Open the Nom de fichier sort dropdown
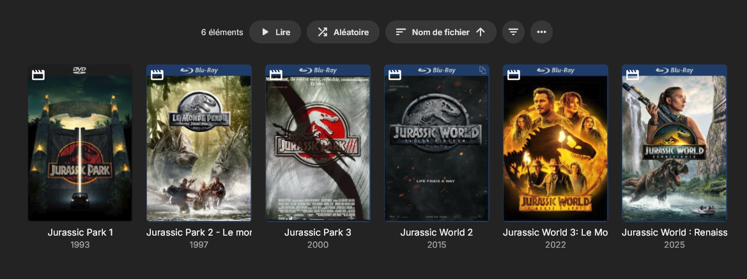This screenshot has height=279, width=747. [440, 32]
